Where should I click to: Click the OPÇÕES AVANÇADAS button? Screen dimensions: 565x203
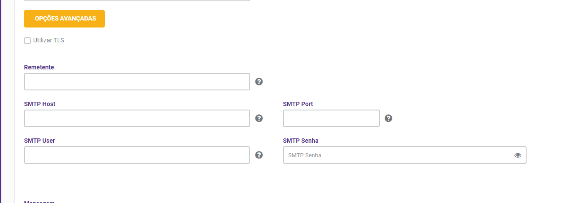[x=64, y=19]
